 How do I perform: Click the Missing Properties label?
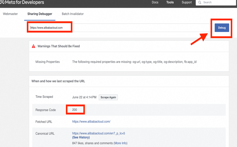(48, 62)
